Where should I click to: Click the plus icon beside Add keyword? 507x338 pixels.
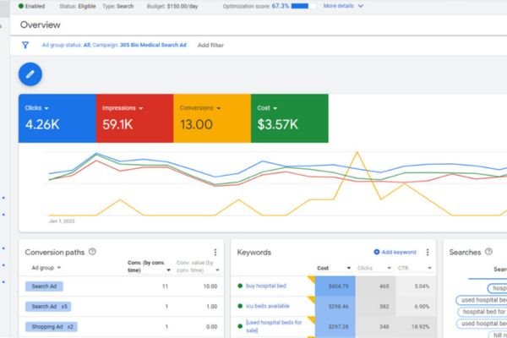click(x=376, y=252)
